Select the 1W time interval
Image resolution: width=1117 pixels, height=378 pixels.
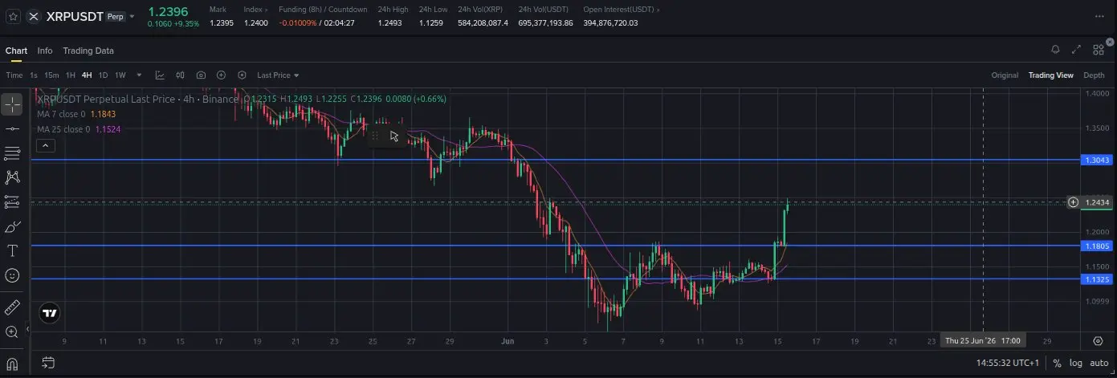click(120, 75)
